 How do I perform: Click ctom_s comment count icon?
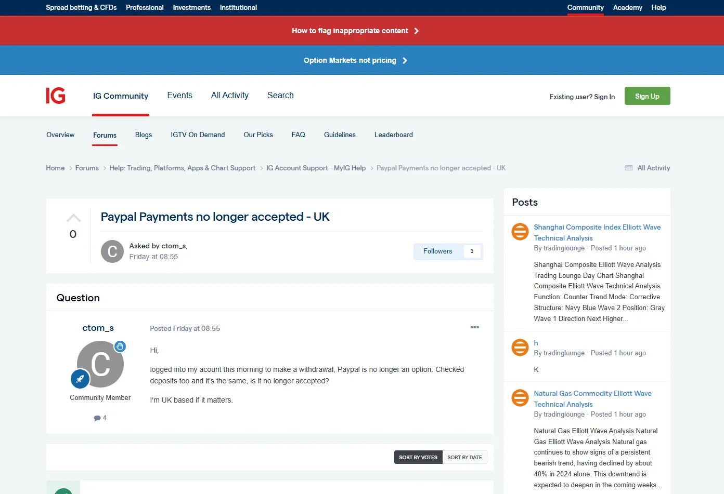tap(97, 418)
